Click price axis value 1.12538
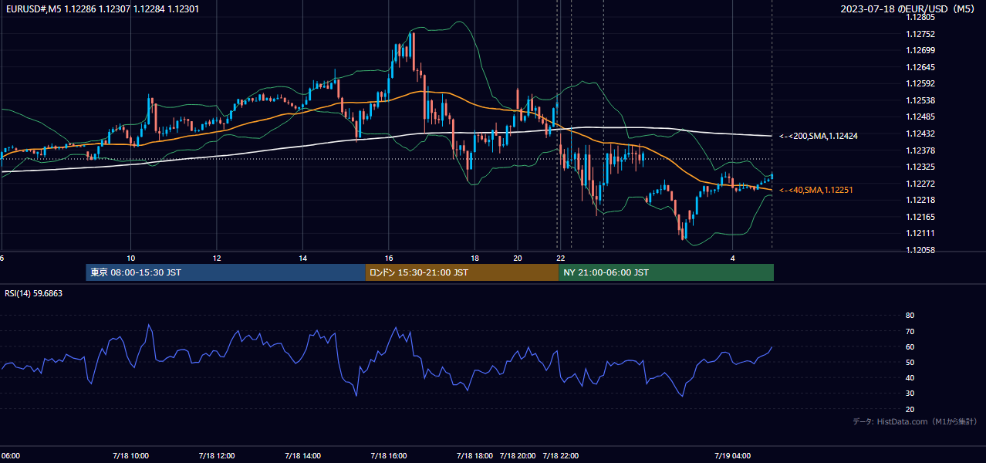This screenshot has height=463, width=986. pos(920,100)
